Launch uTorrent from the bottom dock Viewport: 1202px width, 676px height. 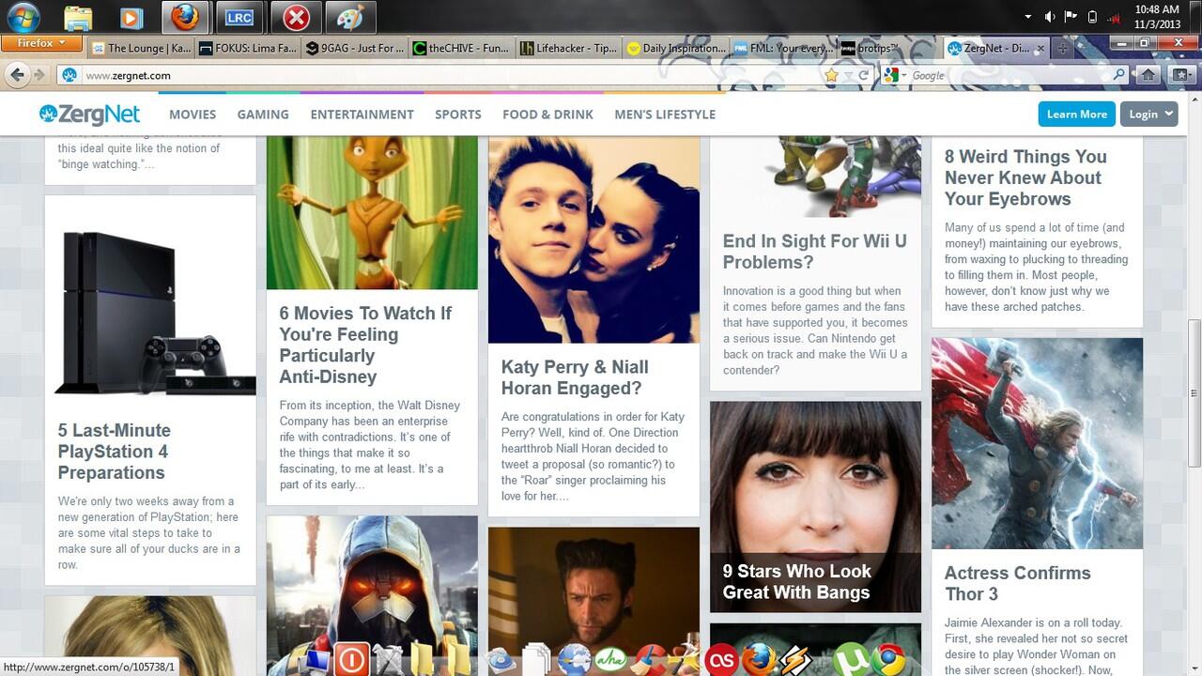tap(850, 659)
